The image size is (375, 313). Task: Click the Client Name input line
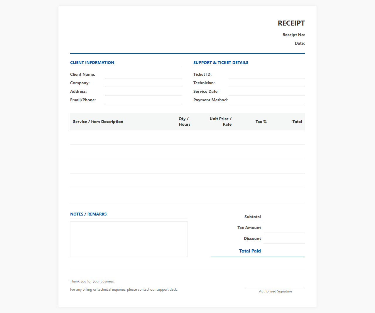tap(143, 75)
